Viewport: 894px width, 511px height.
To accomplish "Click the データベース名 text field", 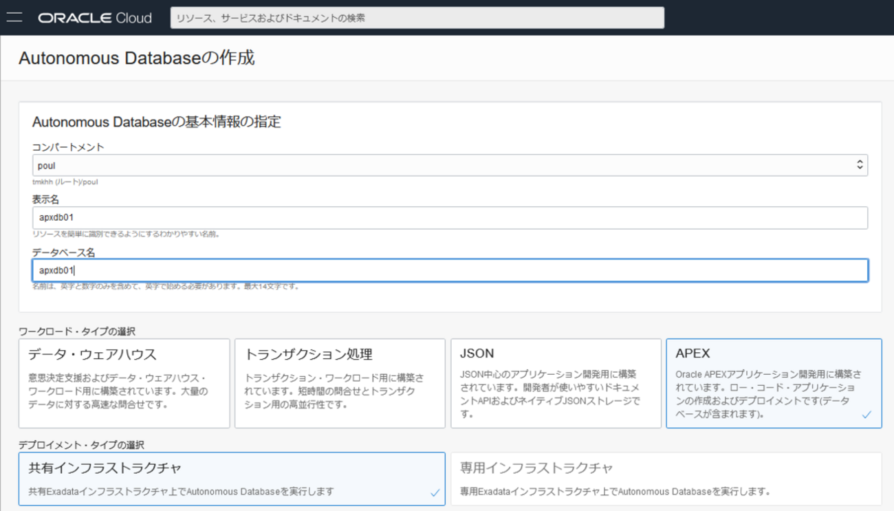I will click(x=450, y=270).
